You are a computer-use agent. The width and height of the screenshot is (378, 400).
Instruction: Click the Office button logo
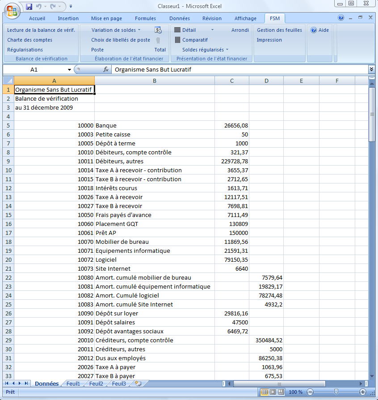tap(12, 9)
